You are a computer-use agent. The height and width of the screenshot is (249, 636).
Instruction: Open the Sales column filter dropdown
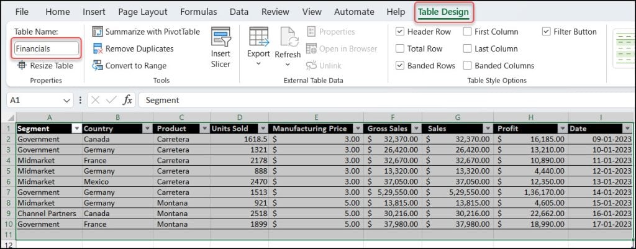(x=488, y=129)
